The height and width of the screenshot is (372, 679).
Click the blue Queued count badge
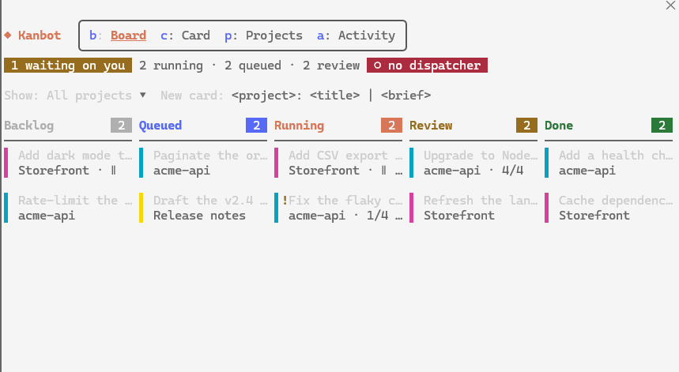[256, 126]
